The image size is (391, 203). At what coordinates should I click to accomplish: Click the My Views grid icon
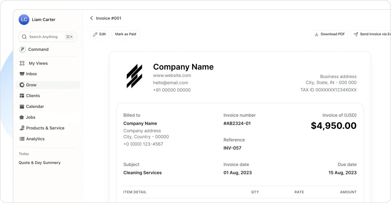pos(22,63)
